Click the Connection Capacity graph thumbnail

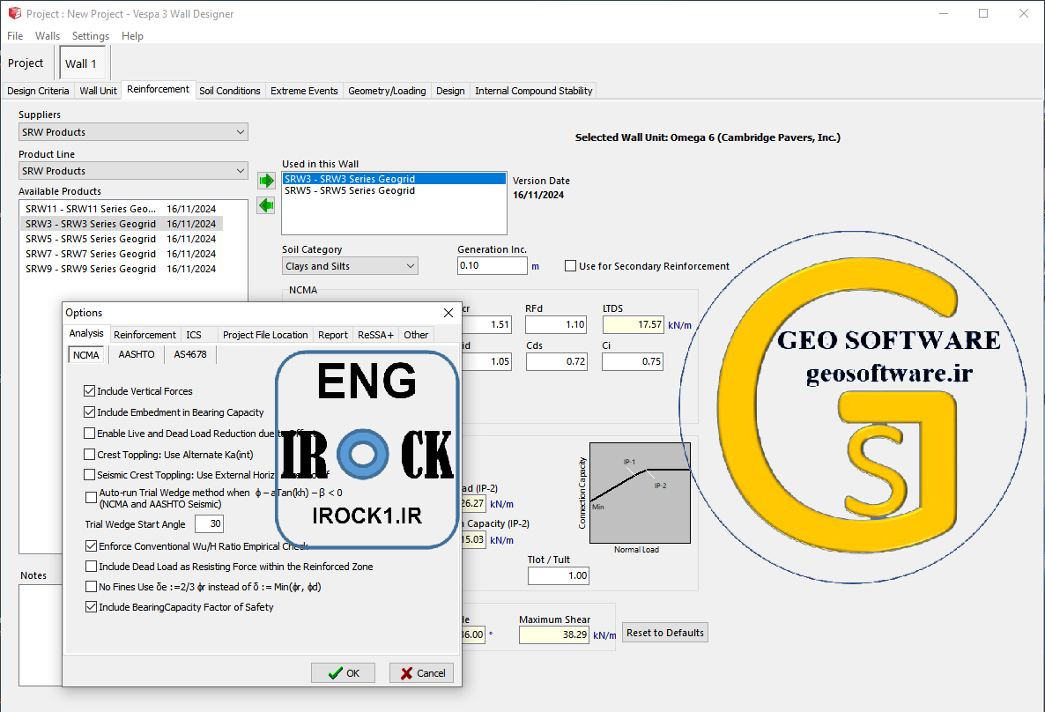640,493
